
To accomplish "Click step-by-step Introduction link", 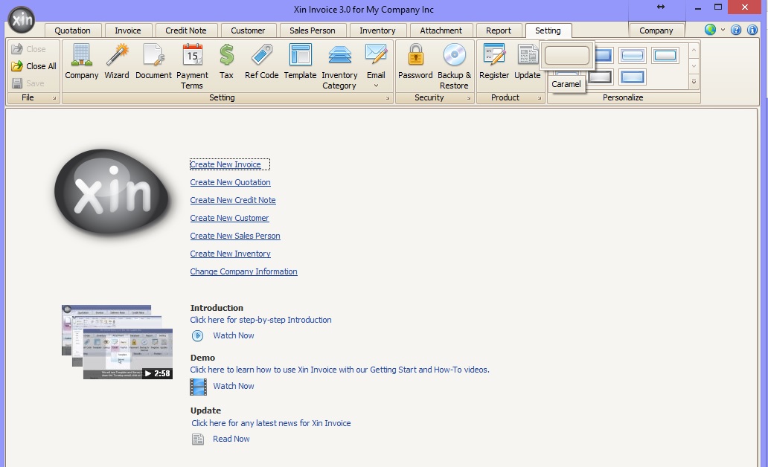I will click(260, 320).
